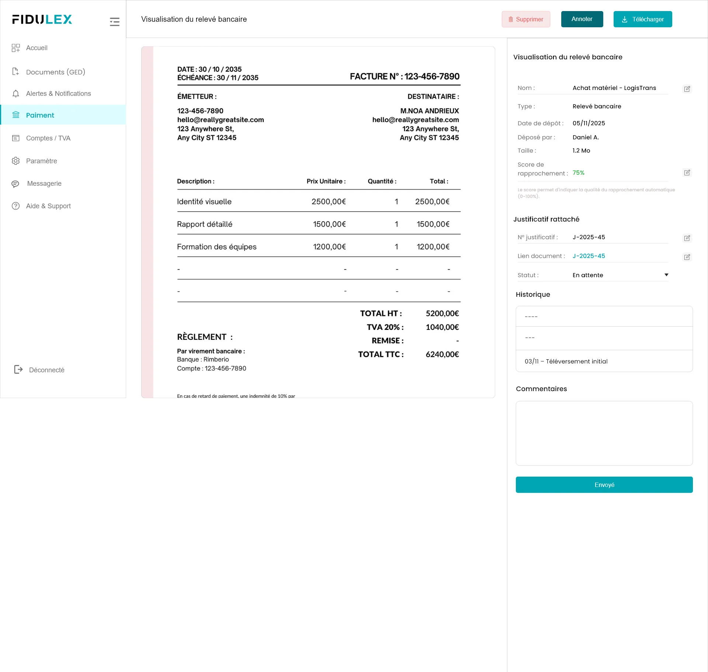708x672 pixels.
Task: Collapse sidebar with the hamburger menu icon
Action: coord(115,22)
